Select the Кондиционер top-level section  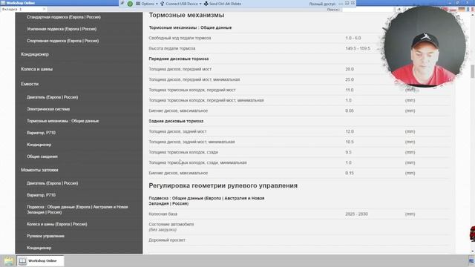pos(35,54)
